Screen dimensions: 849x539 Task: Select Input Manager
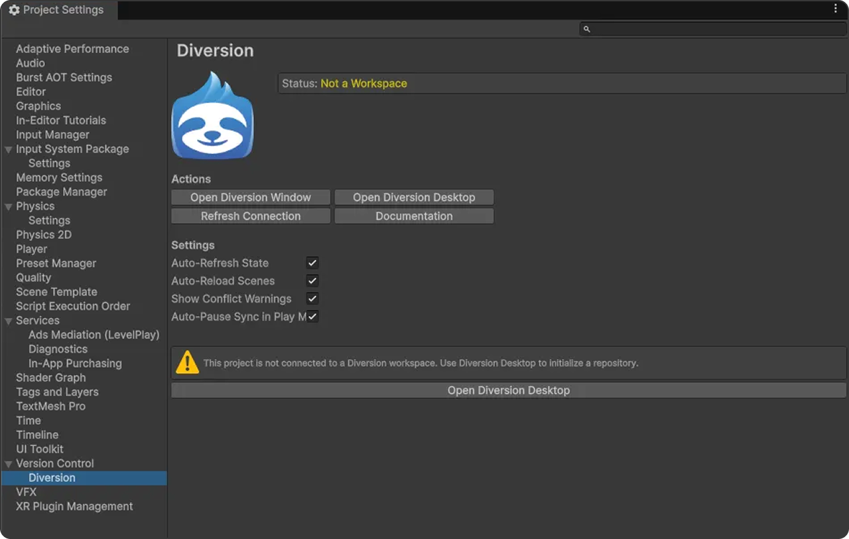point(52,135)
